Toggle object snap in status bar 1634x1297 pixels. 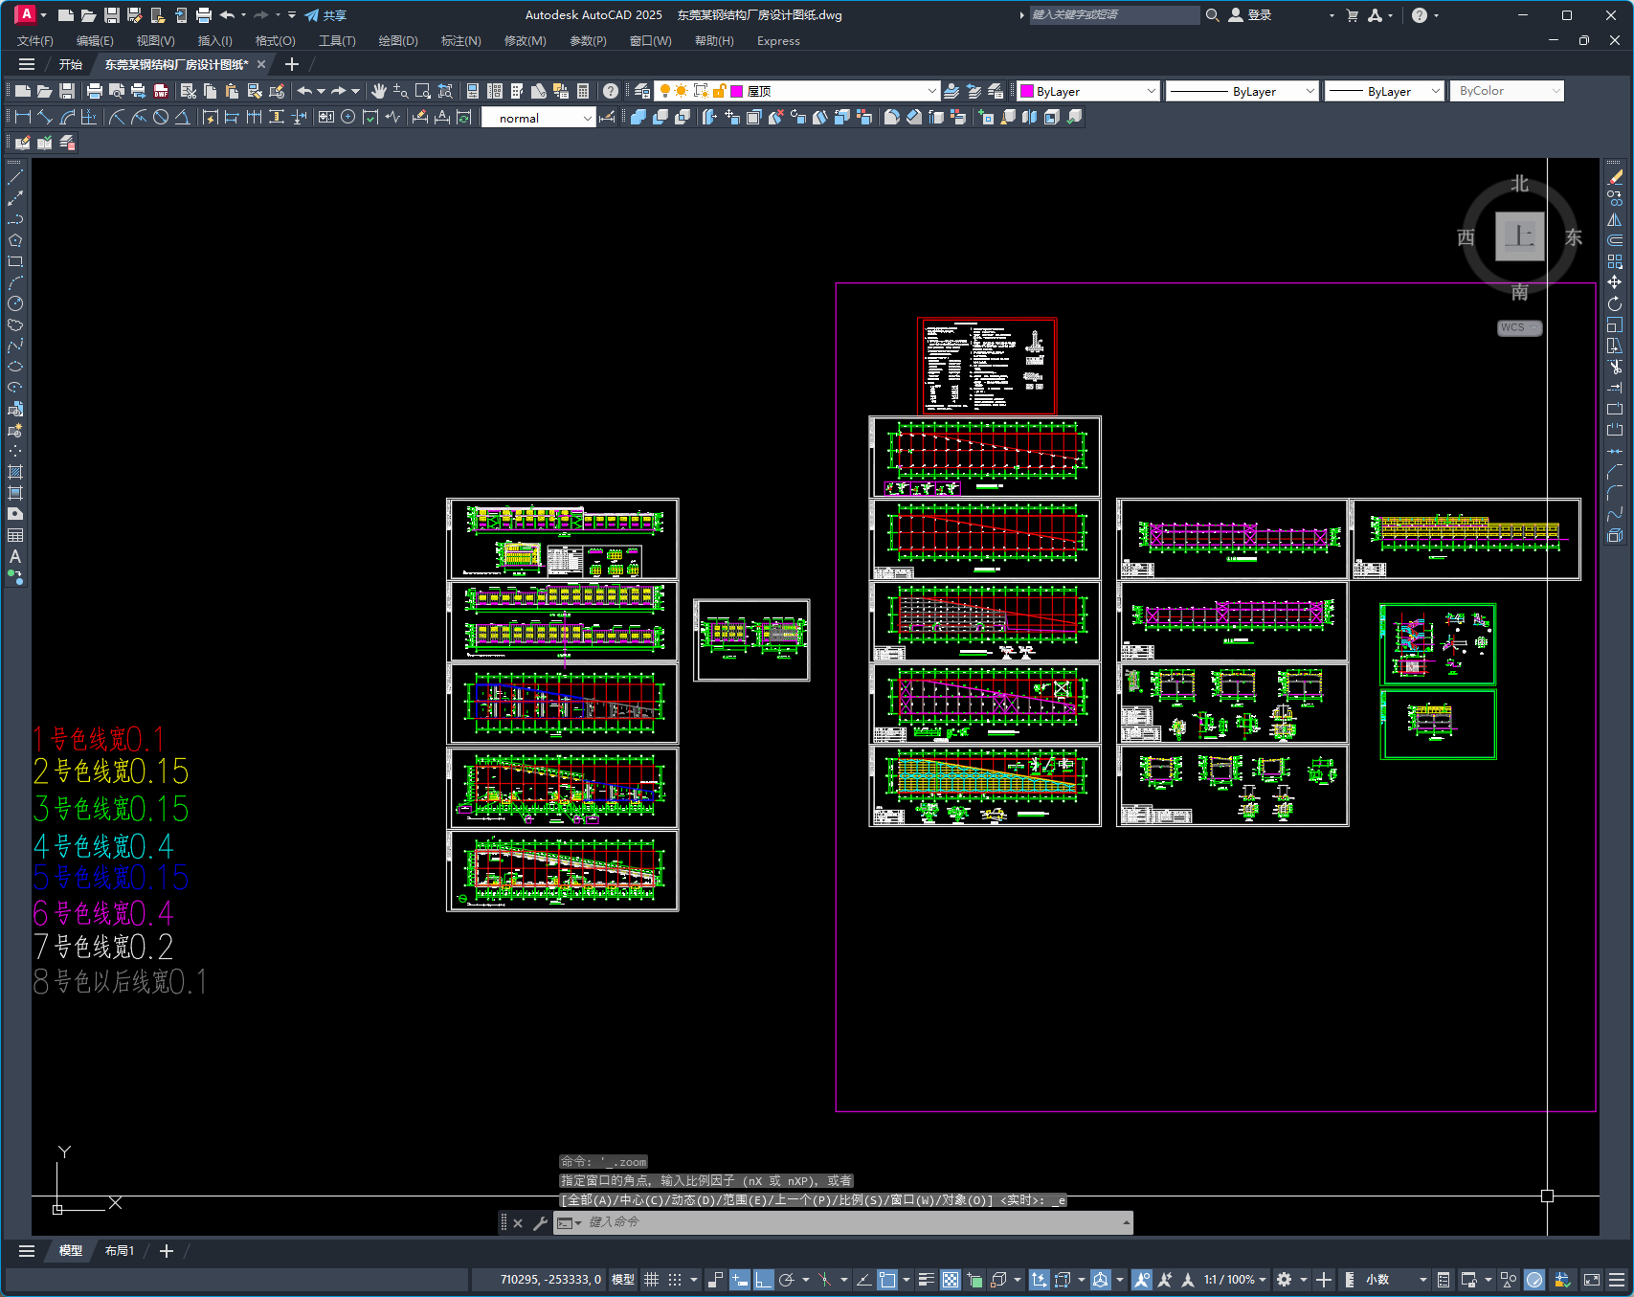click(x=888, y=1280)
